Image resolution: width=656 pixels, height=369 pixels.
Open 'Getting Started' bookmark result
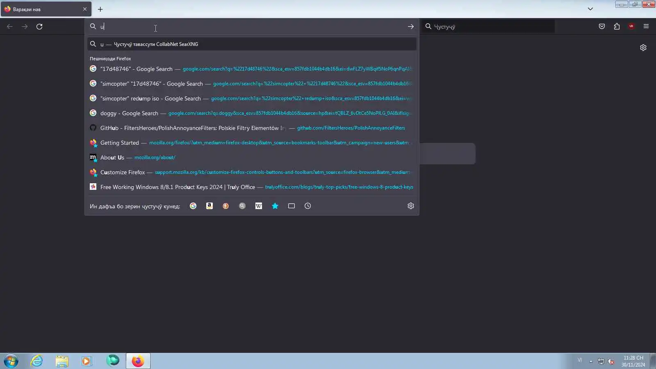252,143
